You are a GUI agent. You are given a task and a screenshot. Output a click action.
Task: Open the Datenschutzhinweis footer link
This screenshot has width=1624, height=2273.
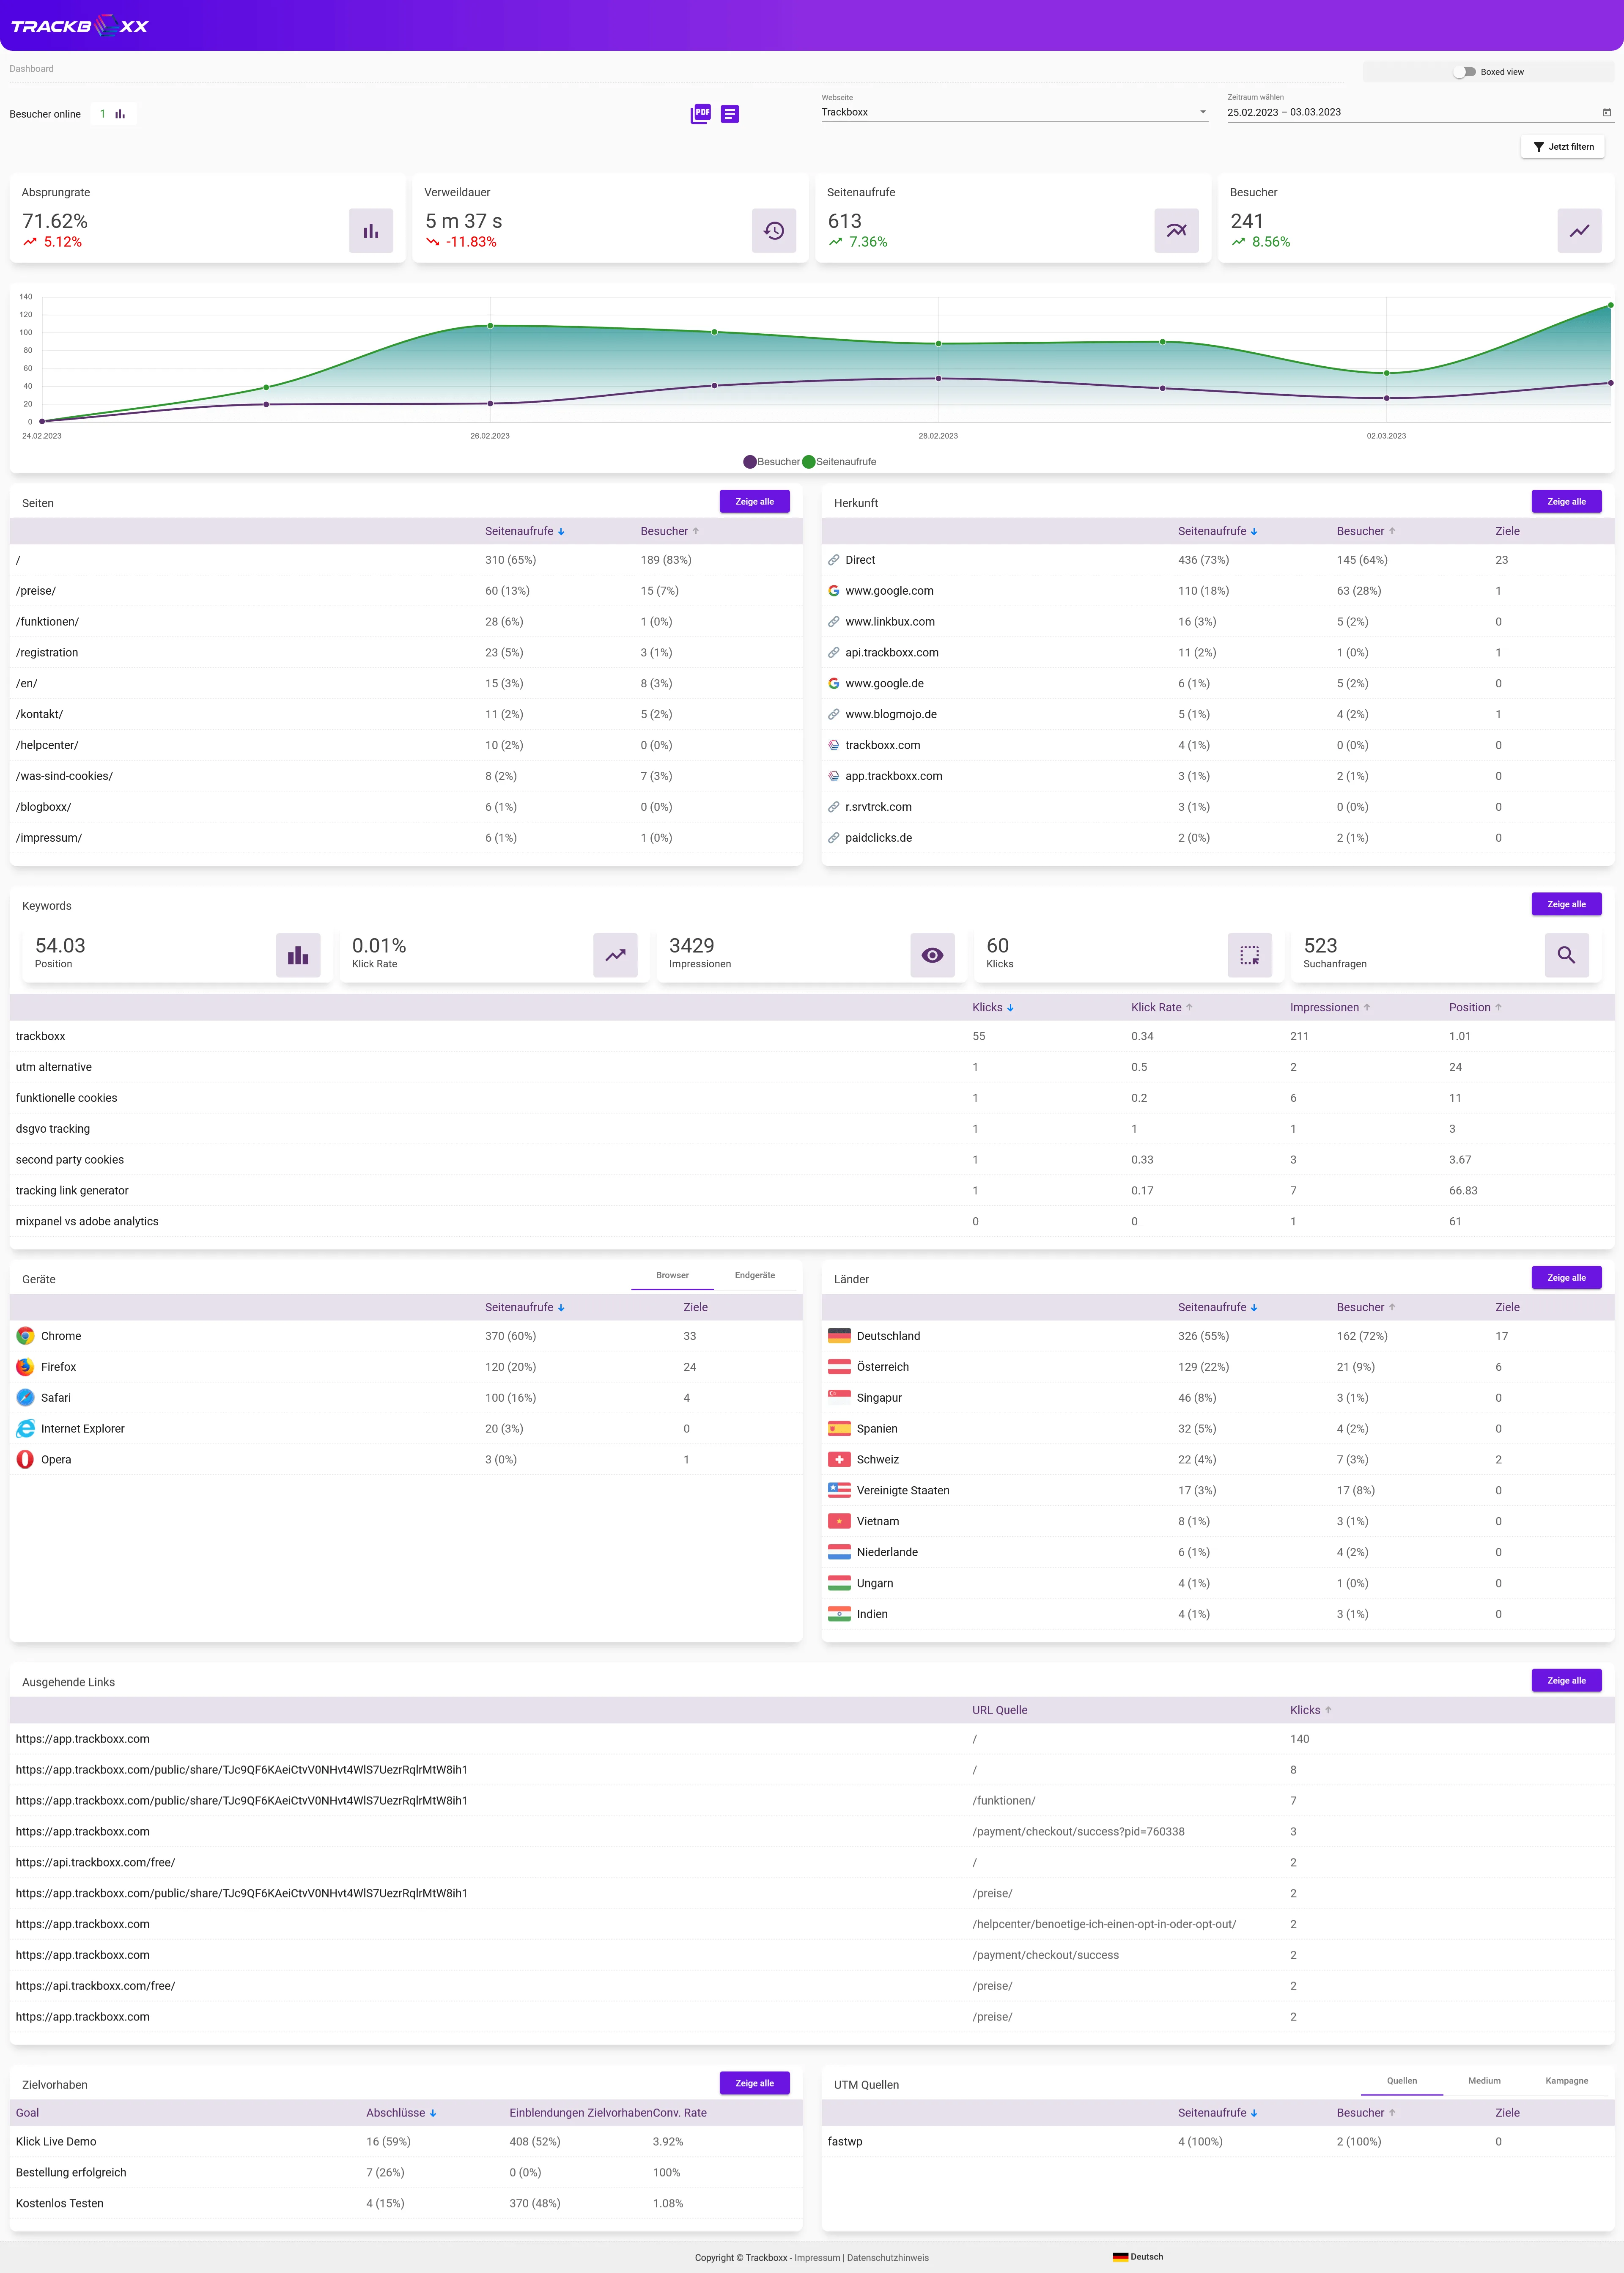pyautogui.click(x=888, y=2258)
